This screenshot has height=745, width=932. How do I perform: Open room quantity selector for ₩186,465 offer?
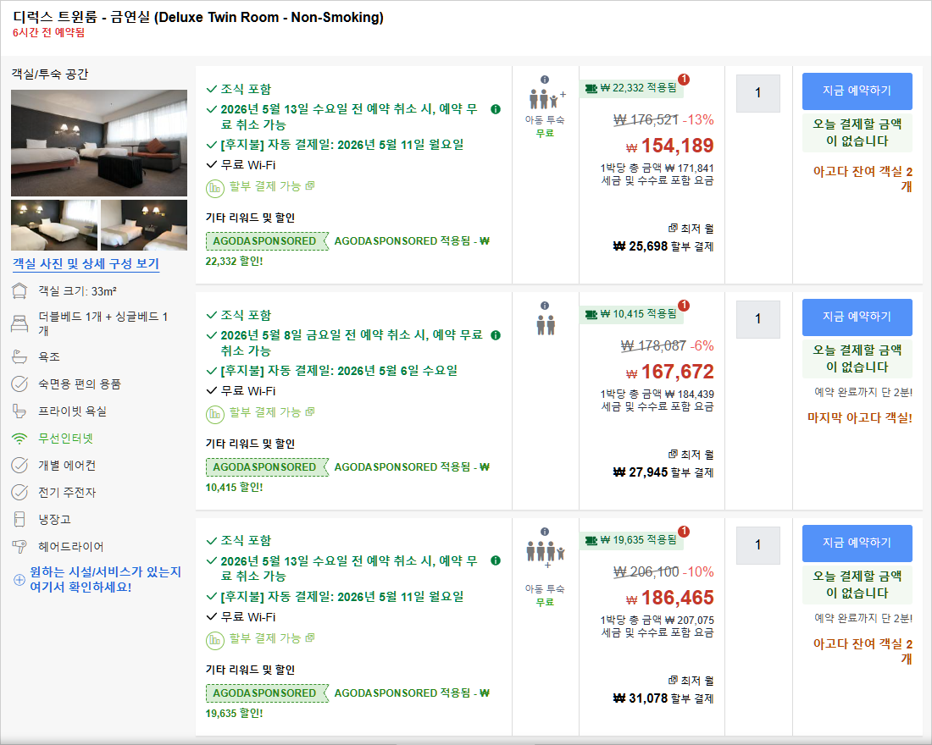757,545
